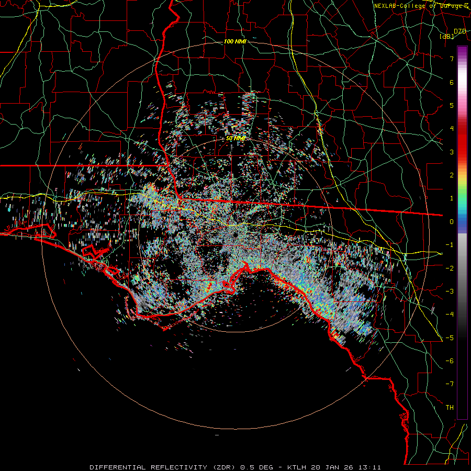Click the 2 value on color scale

(452, 175)
